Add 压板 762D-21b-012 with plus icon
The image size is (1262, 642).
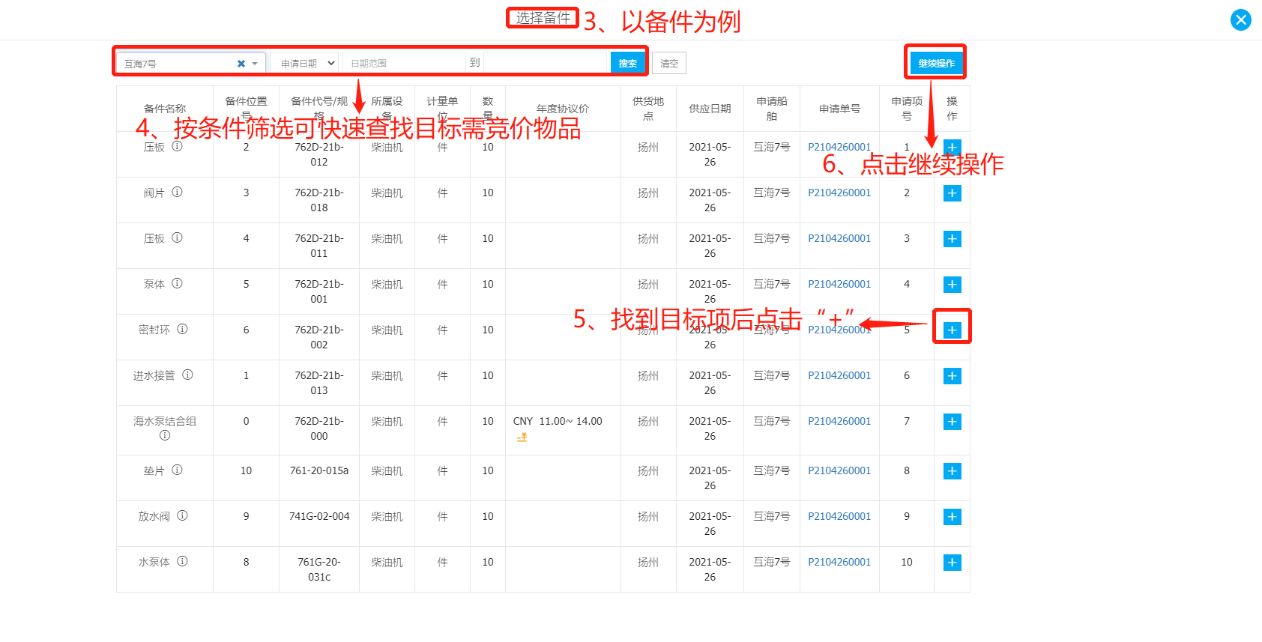tap(952, 148)
